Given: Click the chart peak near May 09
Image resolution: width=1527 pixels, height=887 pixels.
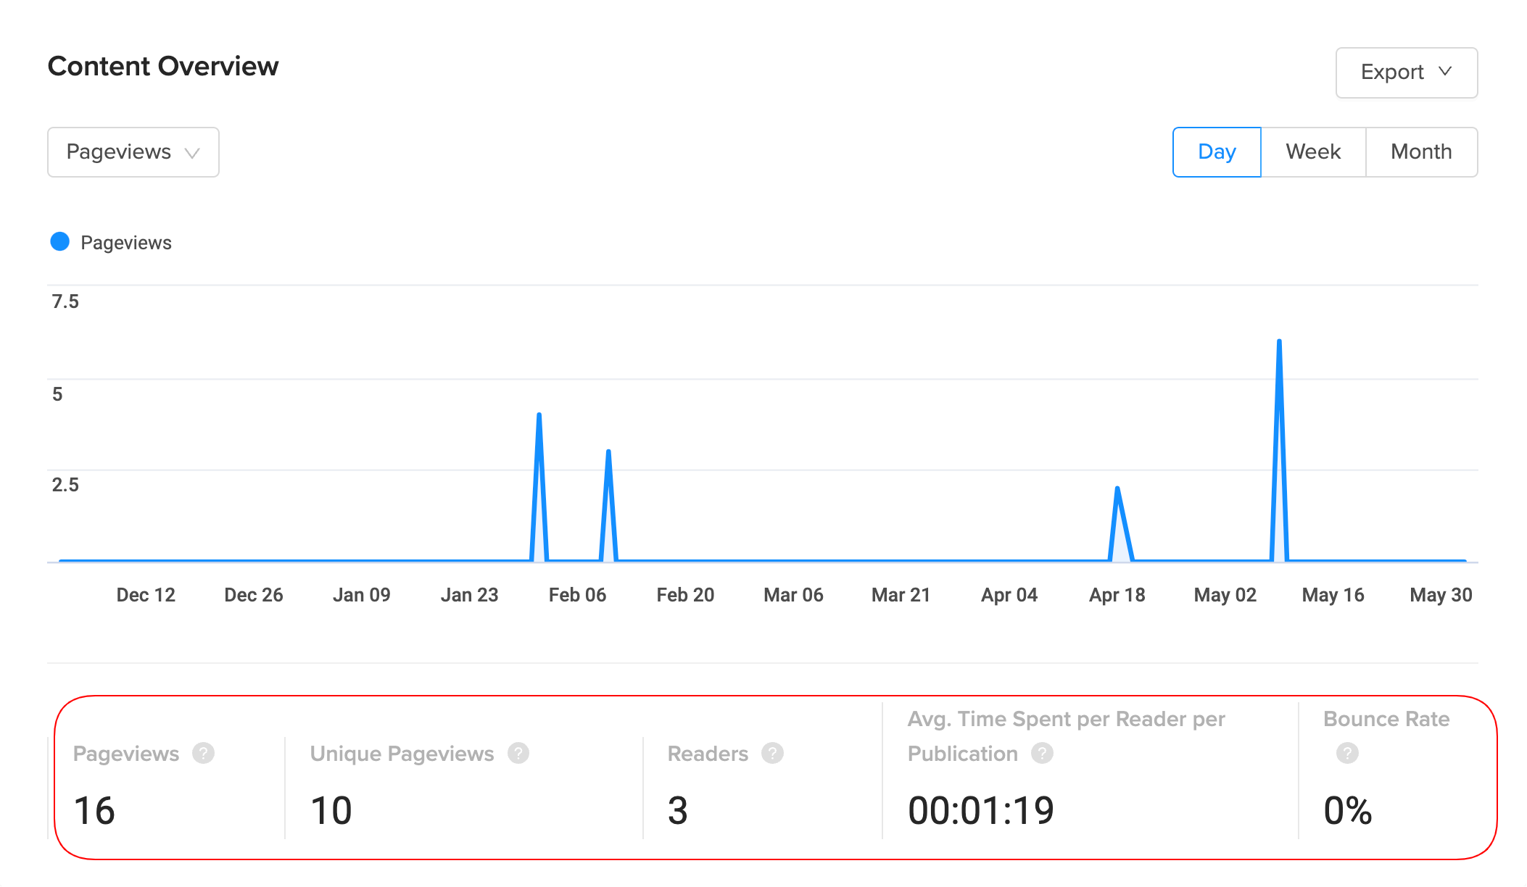Looking at the screenshot, I should pos(1279,342).
